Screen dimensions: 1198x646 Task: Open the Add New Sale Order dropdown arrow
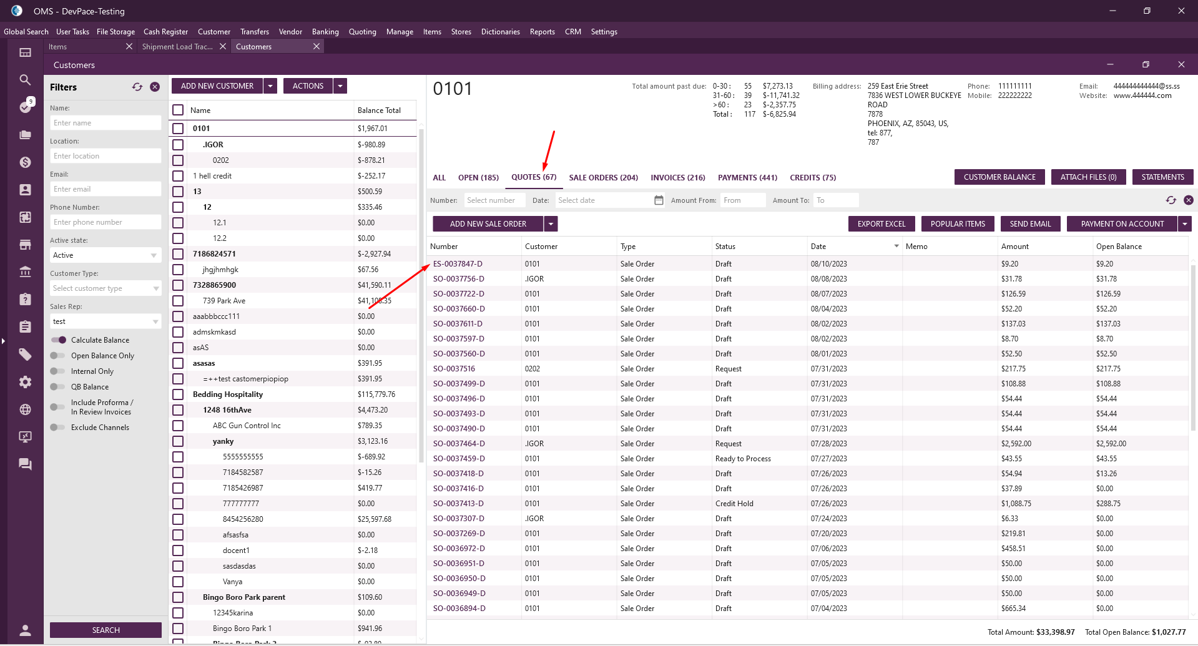(x=551, y=224)
